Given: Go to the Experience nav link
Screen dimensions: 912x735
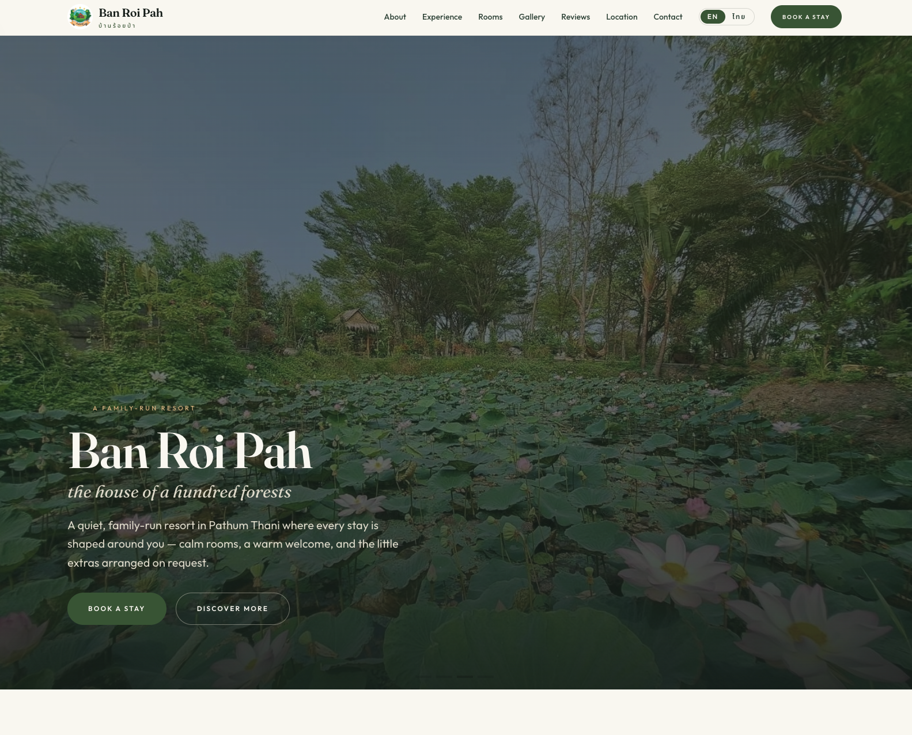Looking at the screenshot, I should 442,17.
